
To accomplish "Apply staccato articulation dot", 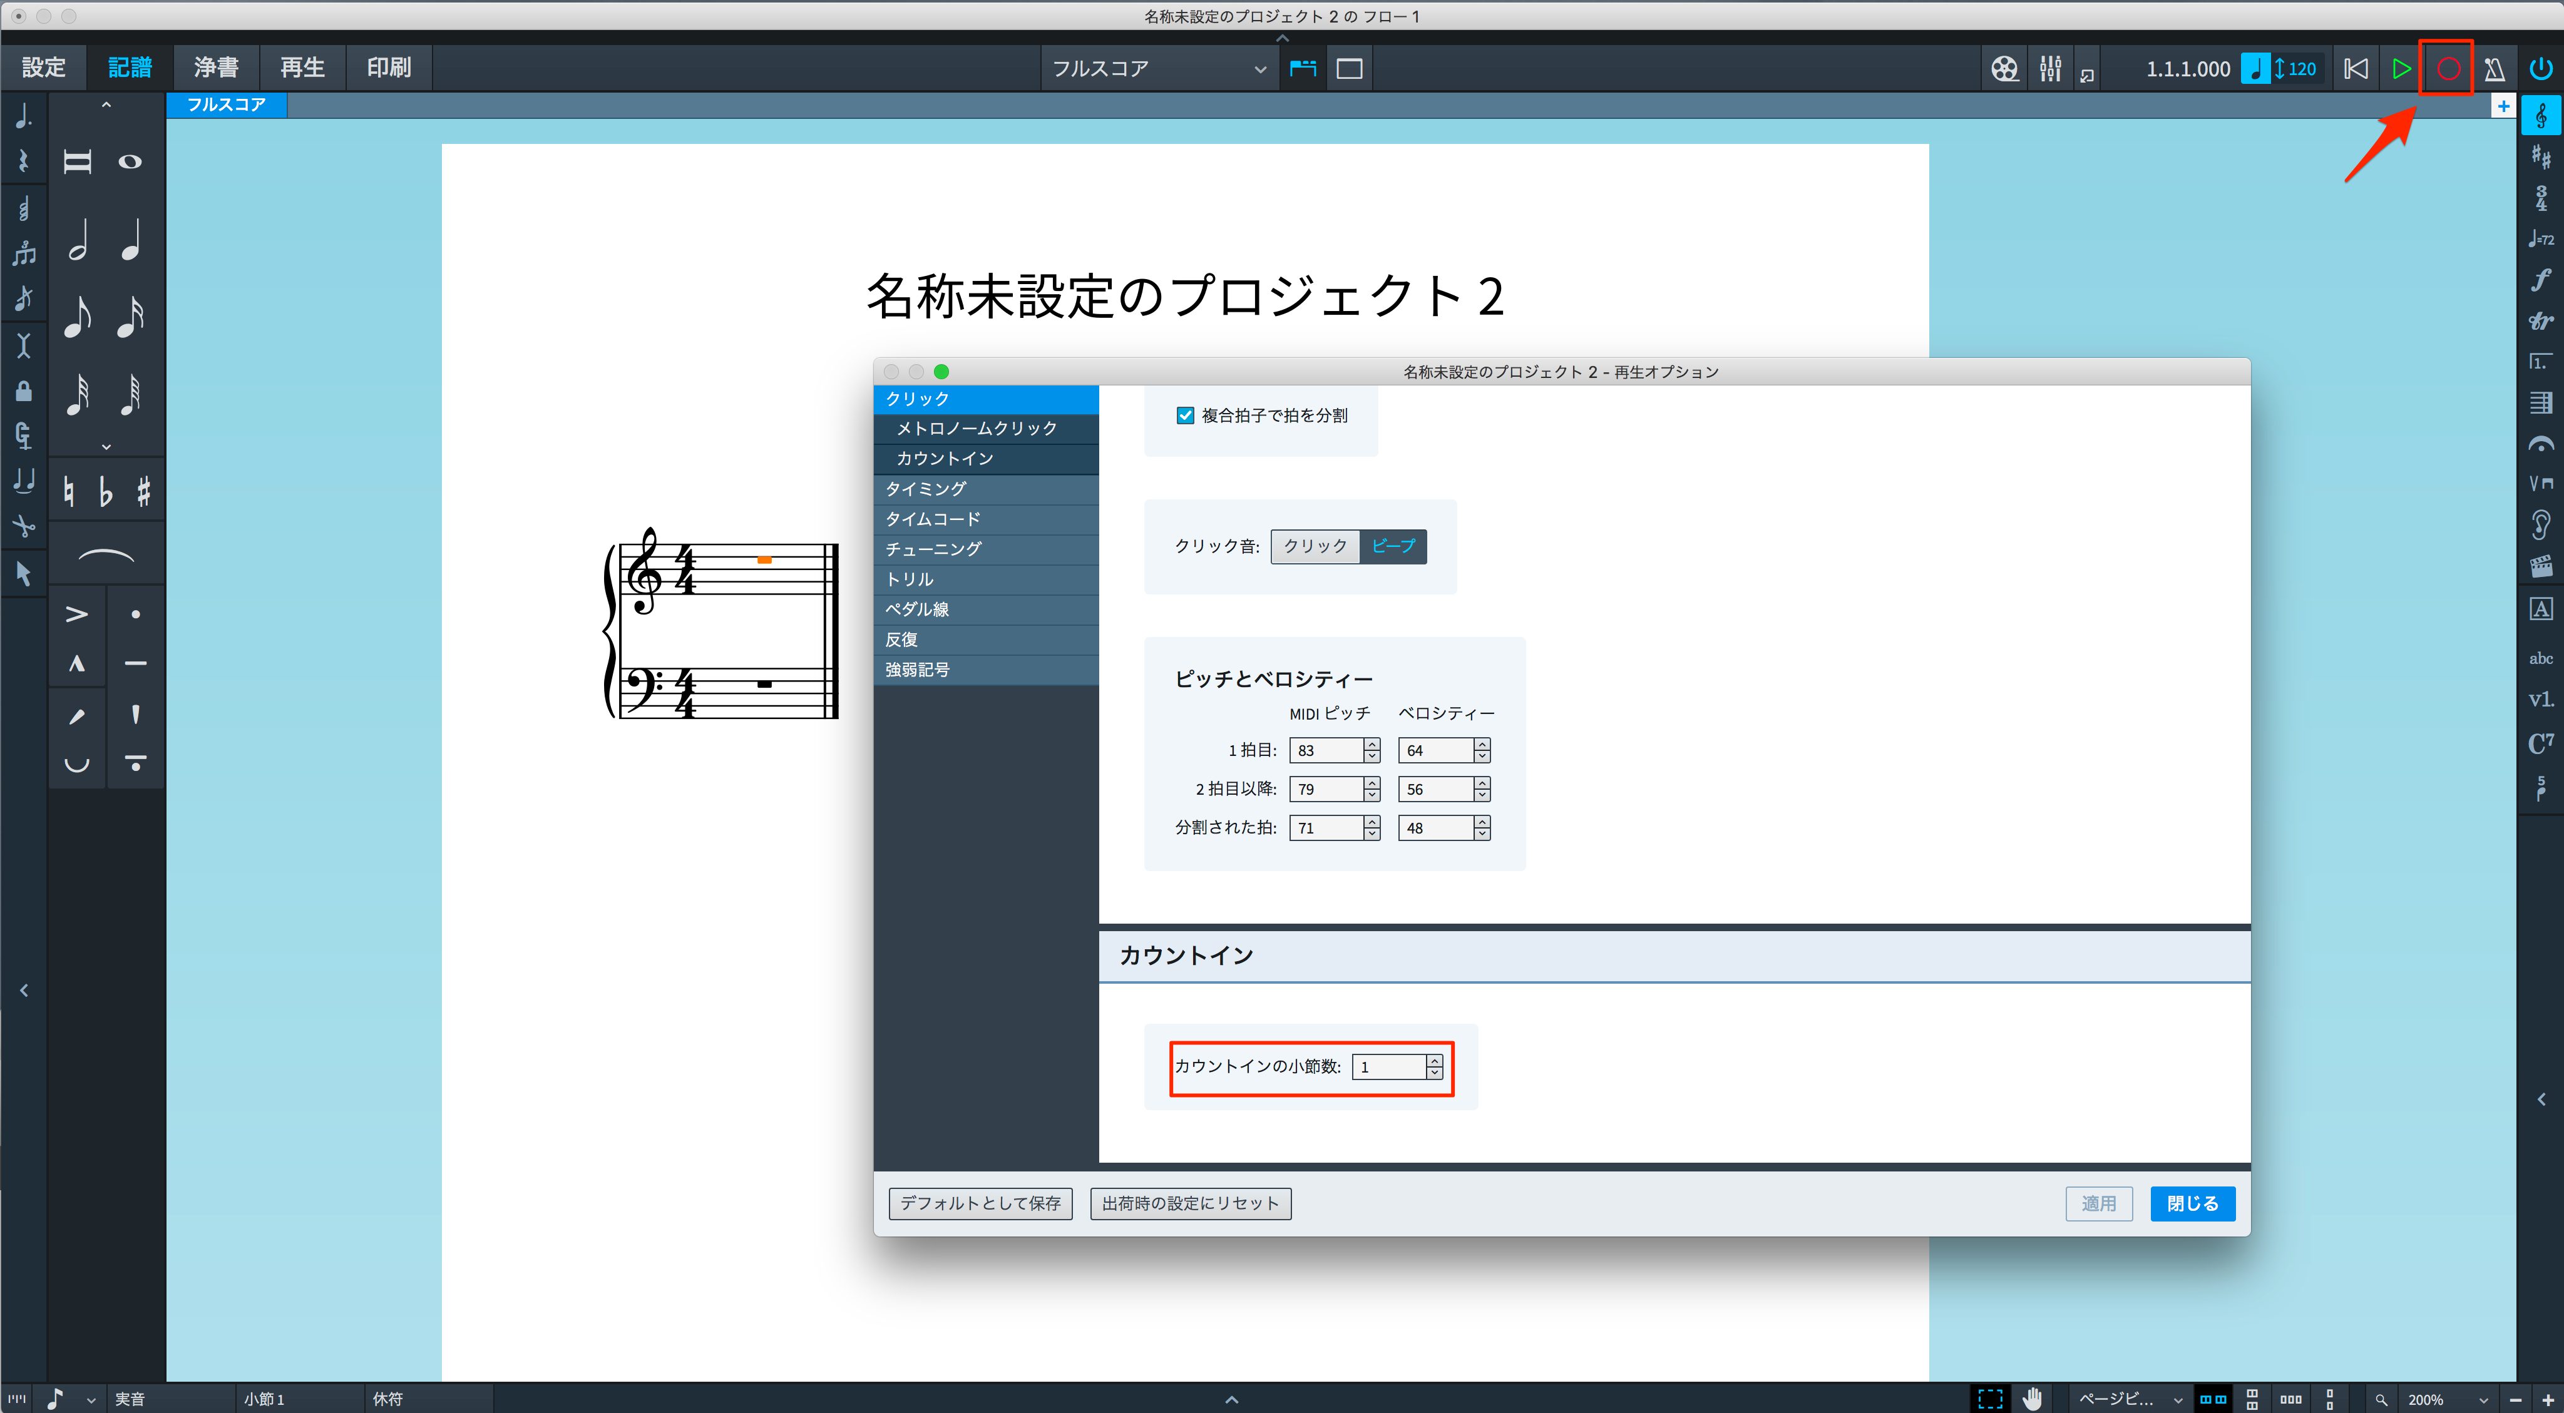I will pyautogui.click(x=135, y=614).
